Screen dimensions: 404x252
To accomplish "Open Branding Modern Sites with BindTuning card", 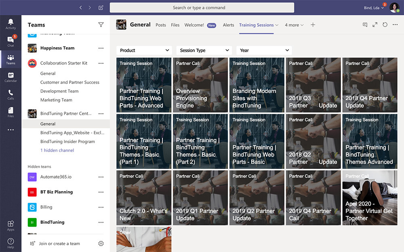I will point(257,85).
